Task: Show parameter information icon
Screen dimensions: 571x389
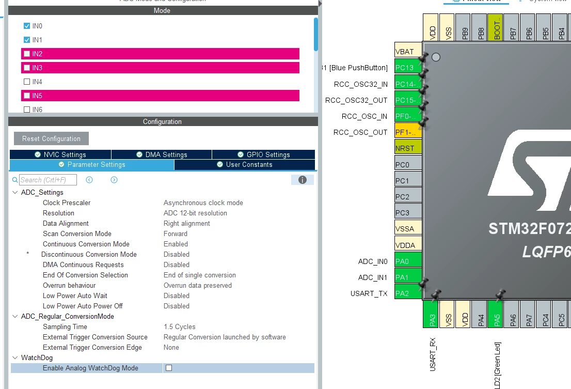Action: click(x=302, y=180)
